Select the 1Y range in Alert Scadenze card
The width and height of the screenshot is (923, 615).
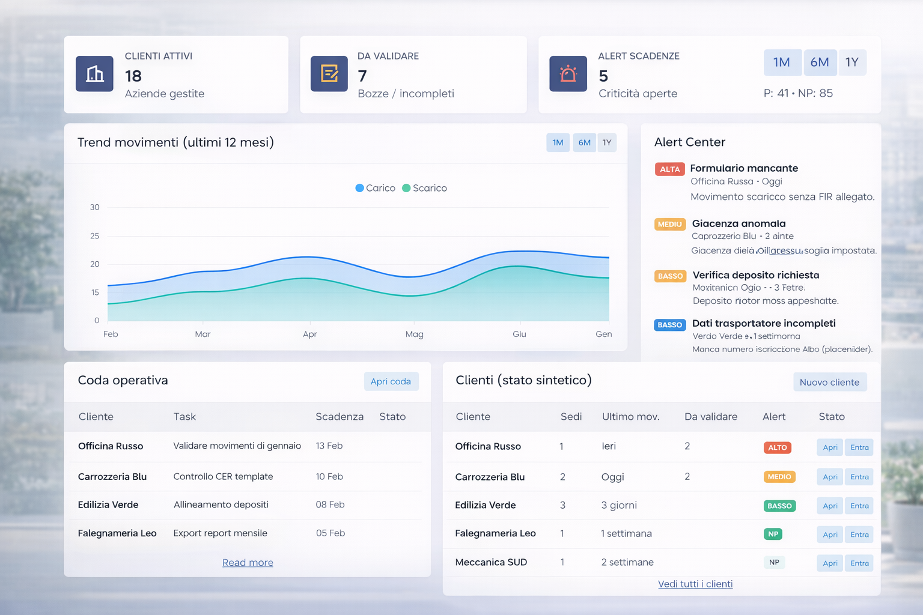tap(852, 62)
